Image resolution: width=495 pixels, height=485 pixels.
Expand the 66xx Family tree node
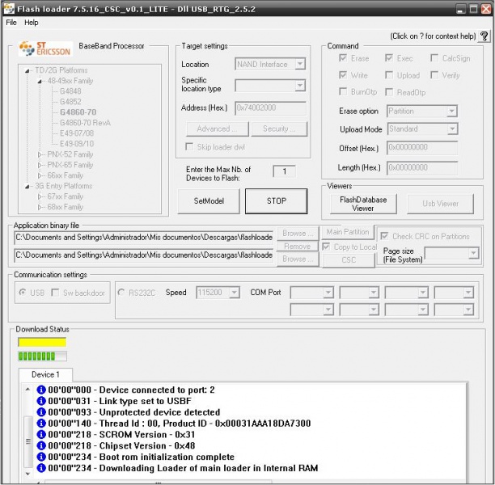[40, 175]
